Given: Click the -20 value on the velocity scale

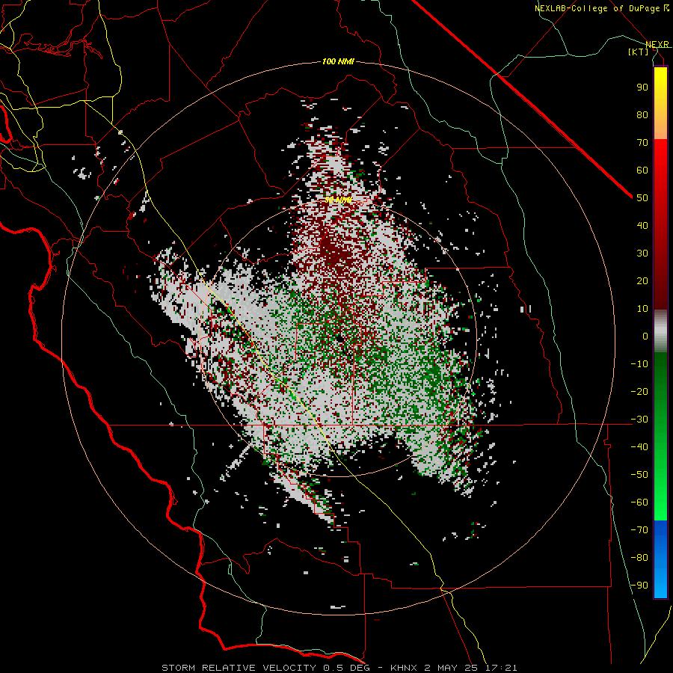Looking at the screenshot, I should (639, 392).
